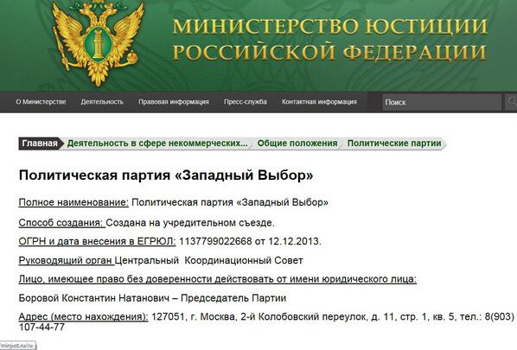Image resolution: width=517 pixels, height=350 pixels.
Task: Open the Пресс-служба menu
Action: 246,102
